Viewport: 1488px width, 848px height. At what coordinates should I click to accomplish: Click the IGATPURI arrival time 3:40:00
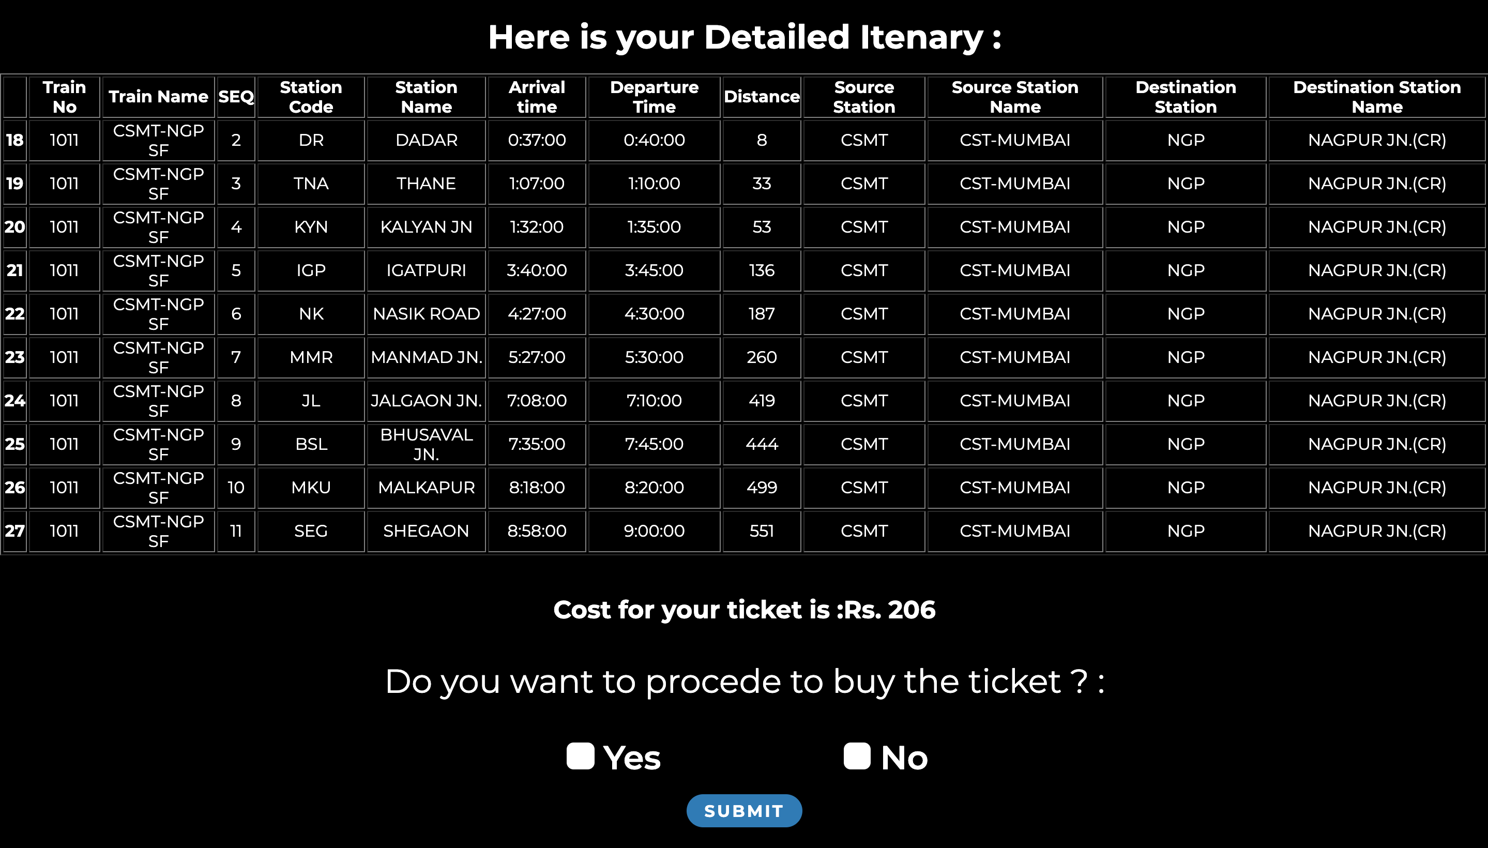coord(536,270)
